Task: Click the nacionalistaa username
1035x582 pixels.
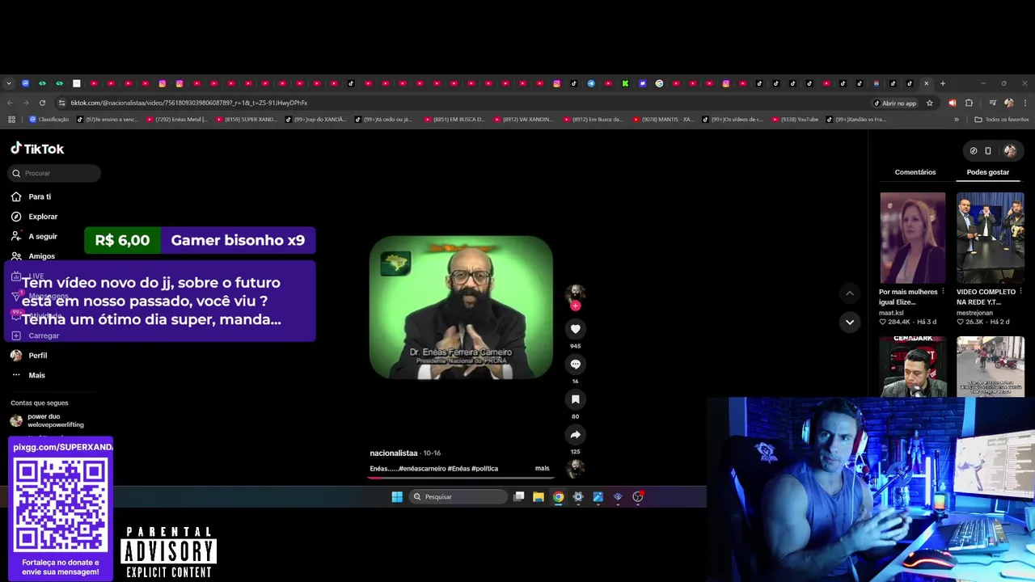Action: click(394, 453)
